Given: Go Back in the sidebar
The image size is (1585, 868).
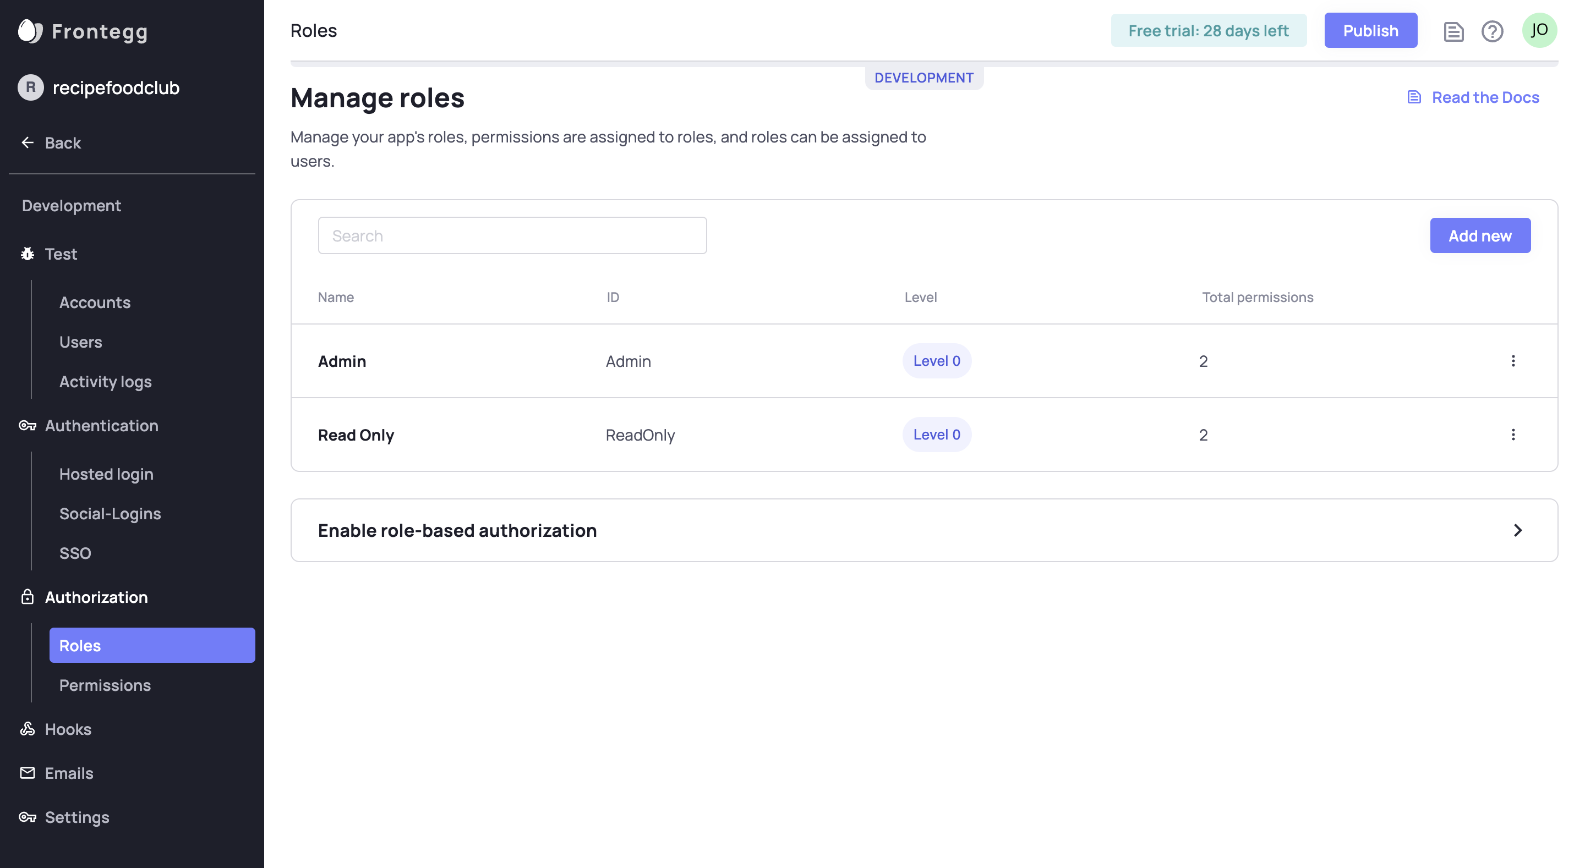Looking at the screenshot, I should point(63,142).
